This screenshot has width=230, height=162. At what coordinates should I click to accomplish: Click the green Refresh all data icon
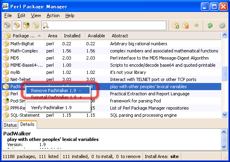pos(210,25)
